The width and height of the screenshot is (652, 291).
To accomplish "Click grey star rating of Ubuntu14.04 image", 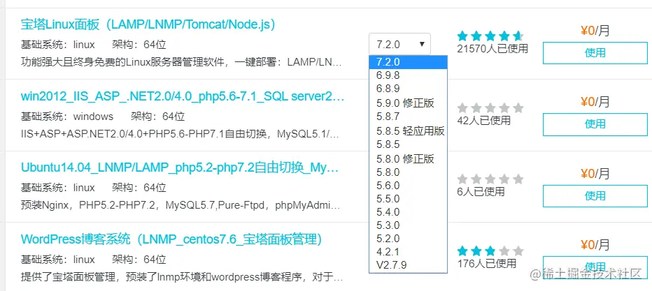I will pyautogui.click(x=490, y=179).
